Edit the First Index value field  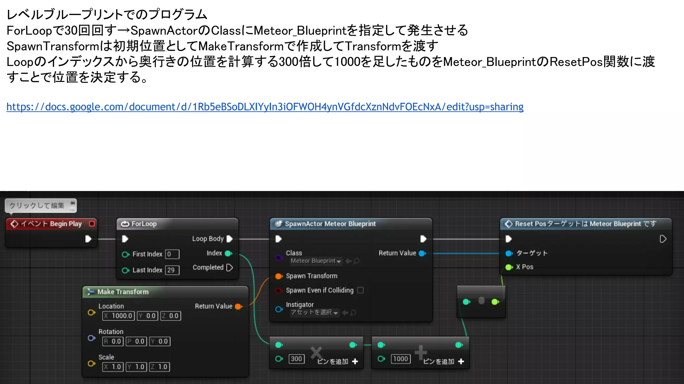172,254
